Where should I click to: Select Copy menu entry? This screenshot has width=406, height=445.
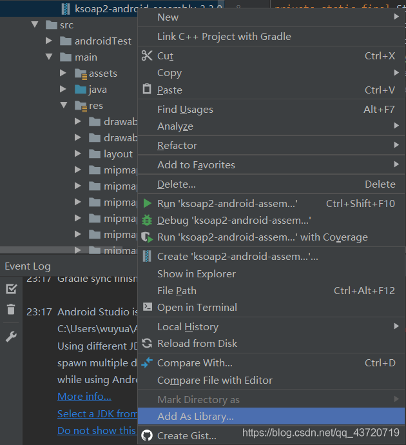click(x=271, y=73)
